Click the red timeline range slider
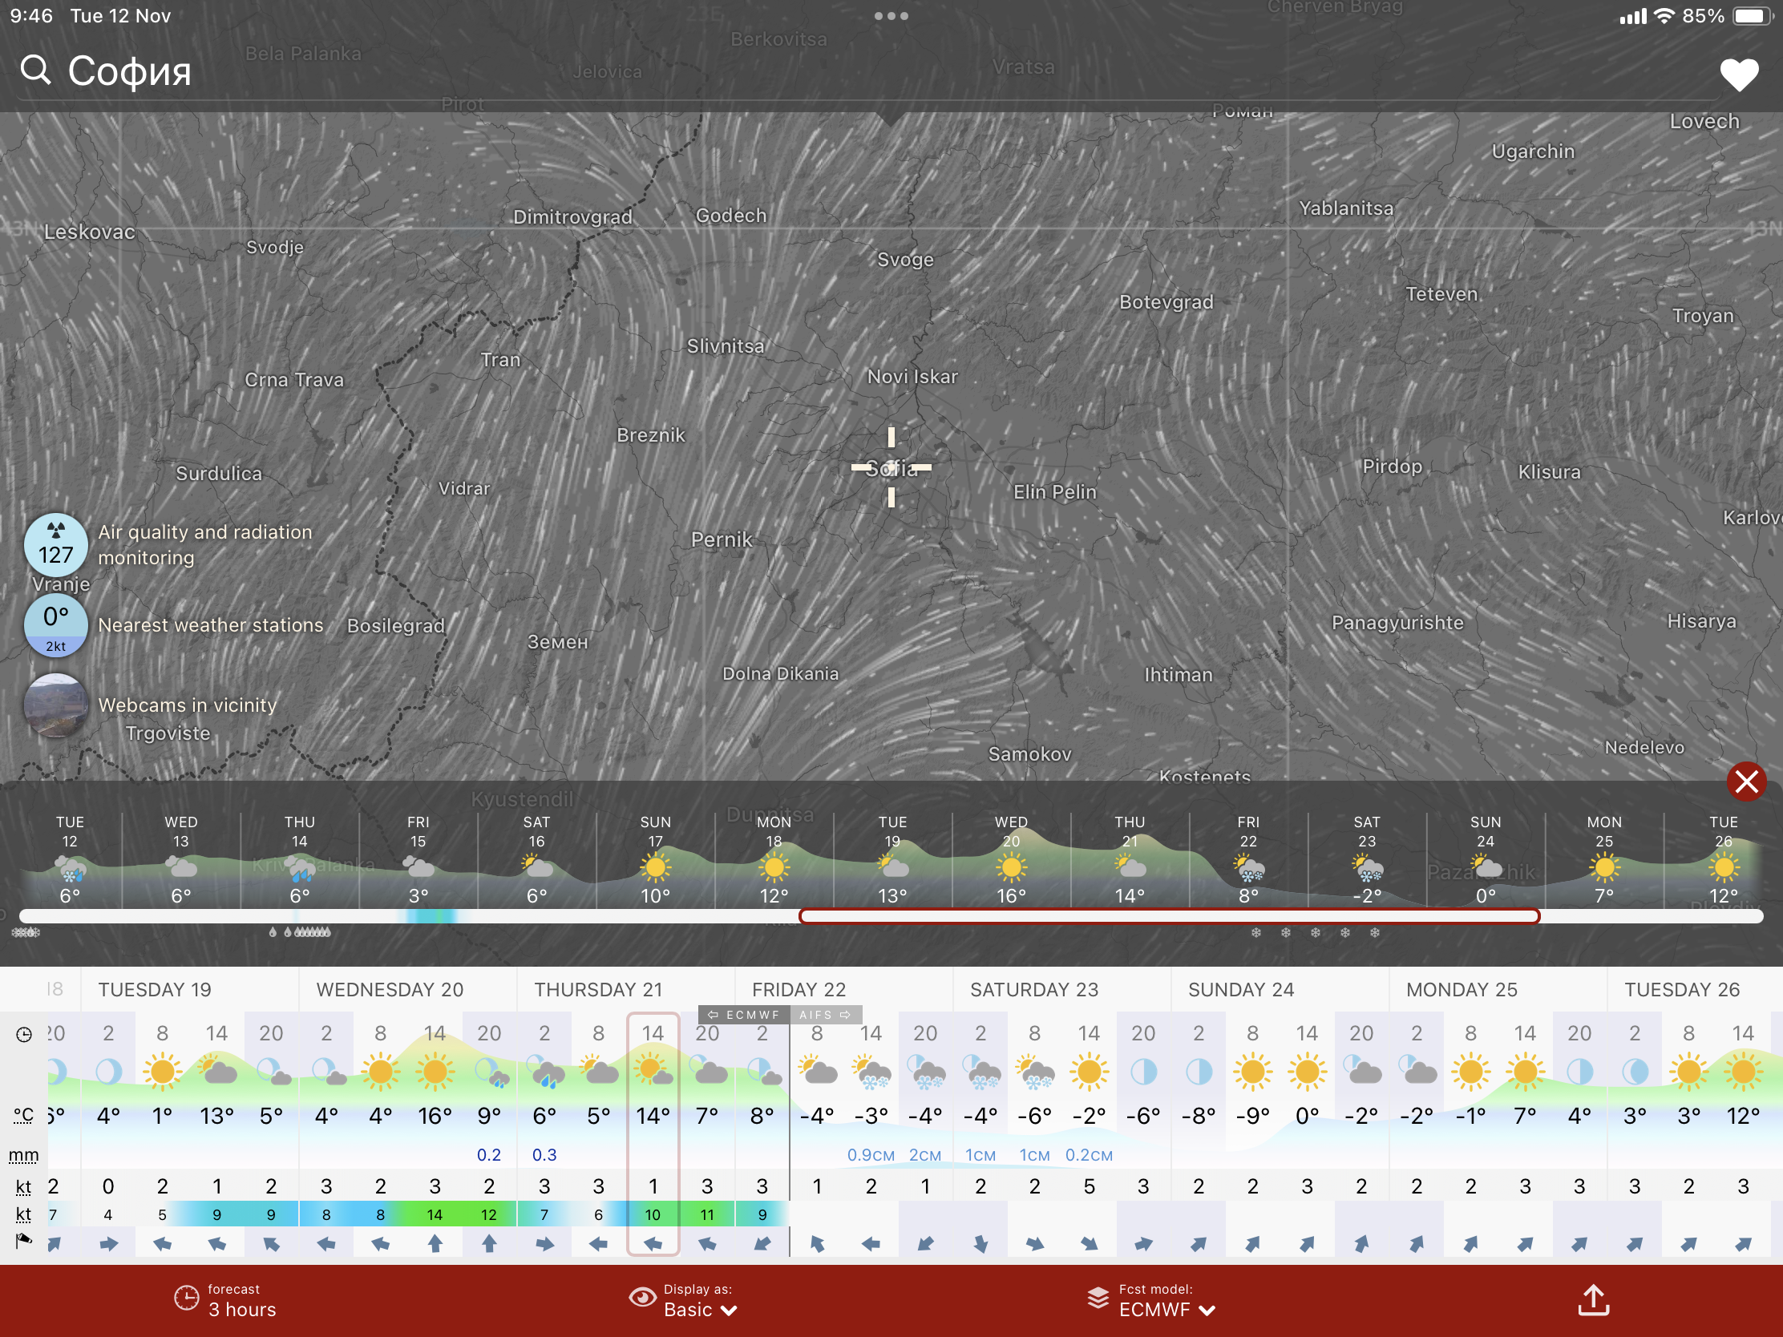The image size is (1783, 1337). pos(1169,916)
